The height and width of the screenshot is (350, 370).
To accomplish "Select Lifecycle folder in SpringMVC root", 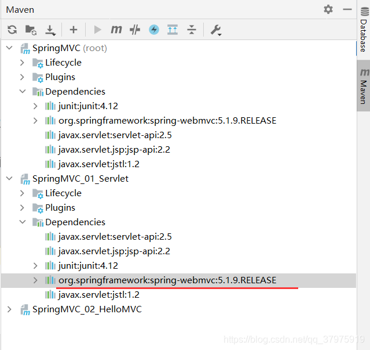I will [63, 63].
